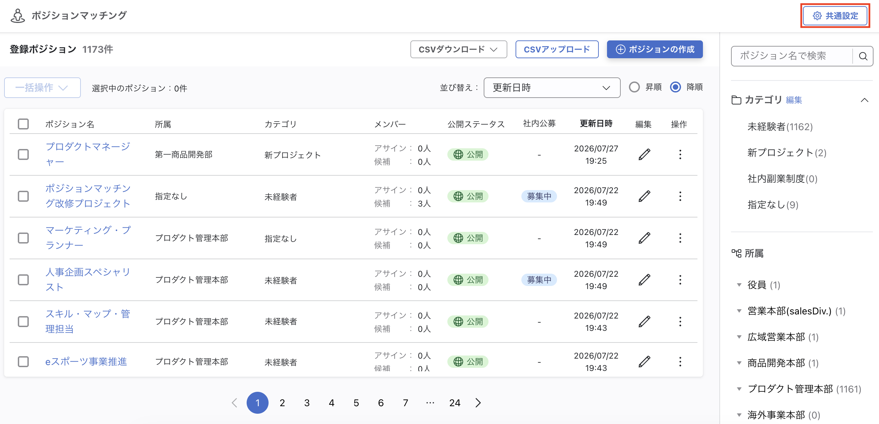Expand 広域営業本部 tree node
Image resolution: width=879 pixels, height=424 pixels.
739,337
